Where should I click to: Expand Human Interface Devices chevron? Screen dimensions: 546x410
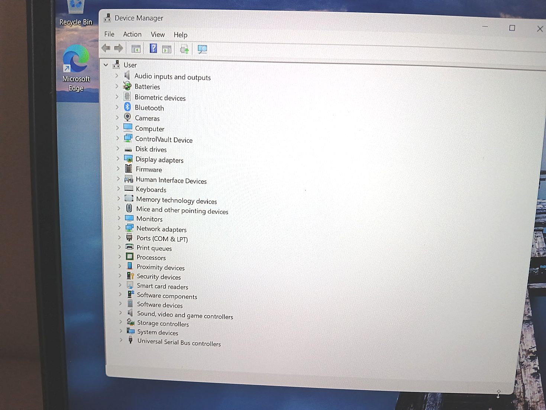tap(118, 179)
